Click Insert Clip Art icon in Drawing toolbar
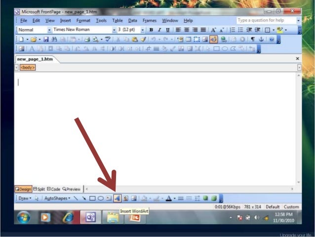 (x=125, y=198)
